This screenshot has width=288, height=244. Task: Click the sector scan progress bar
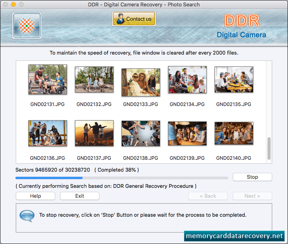(122, 178)
